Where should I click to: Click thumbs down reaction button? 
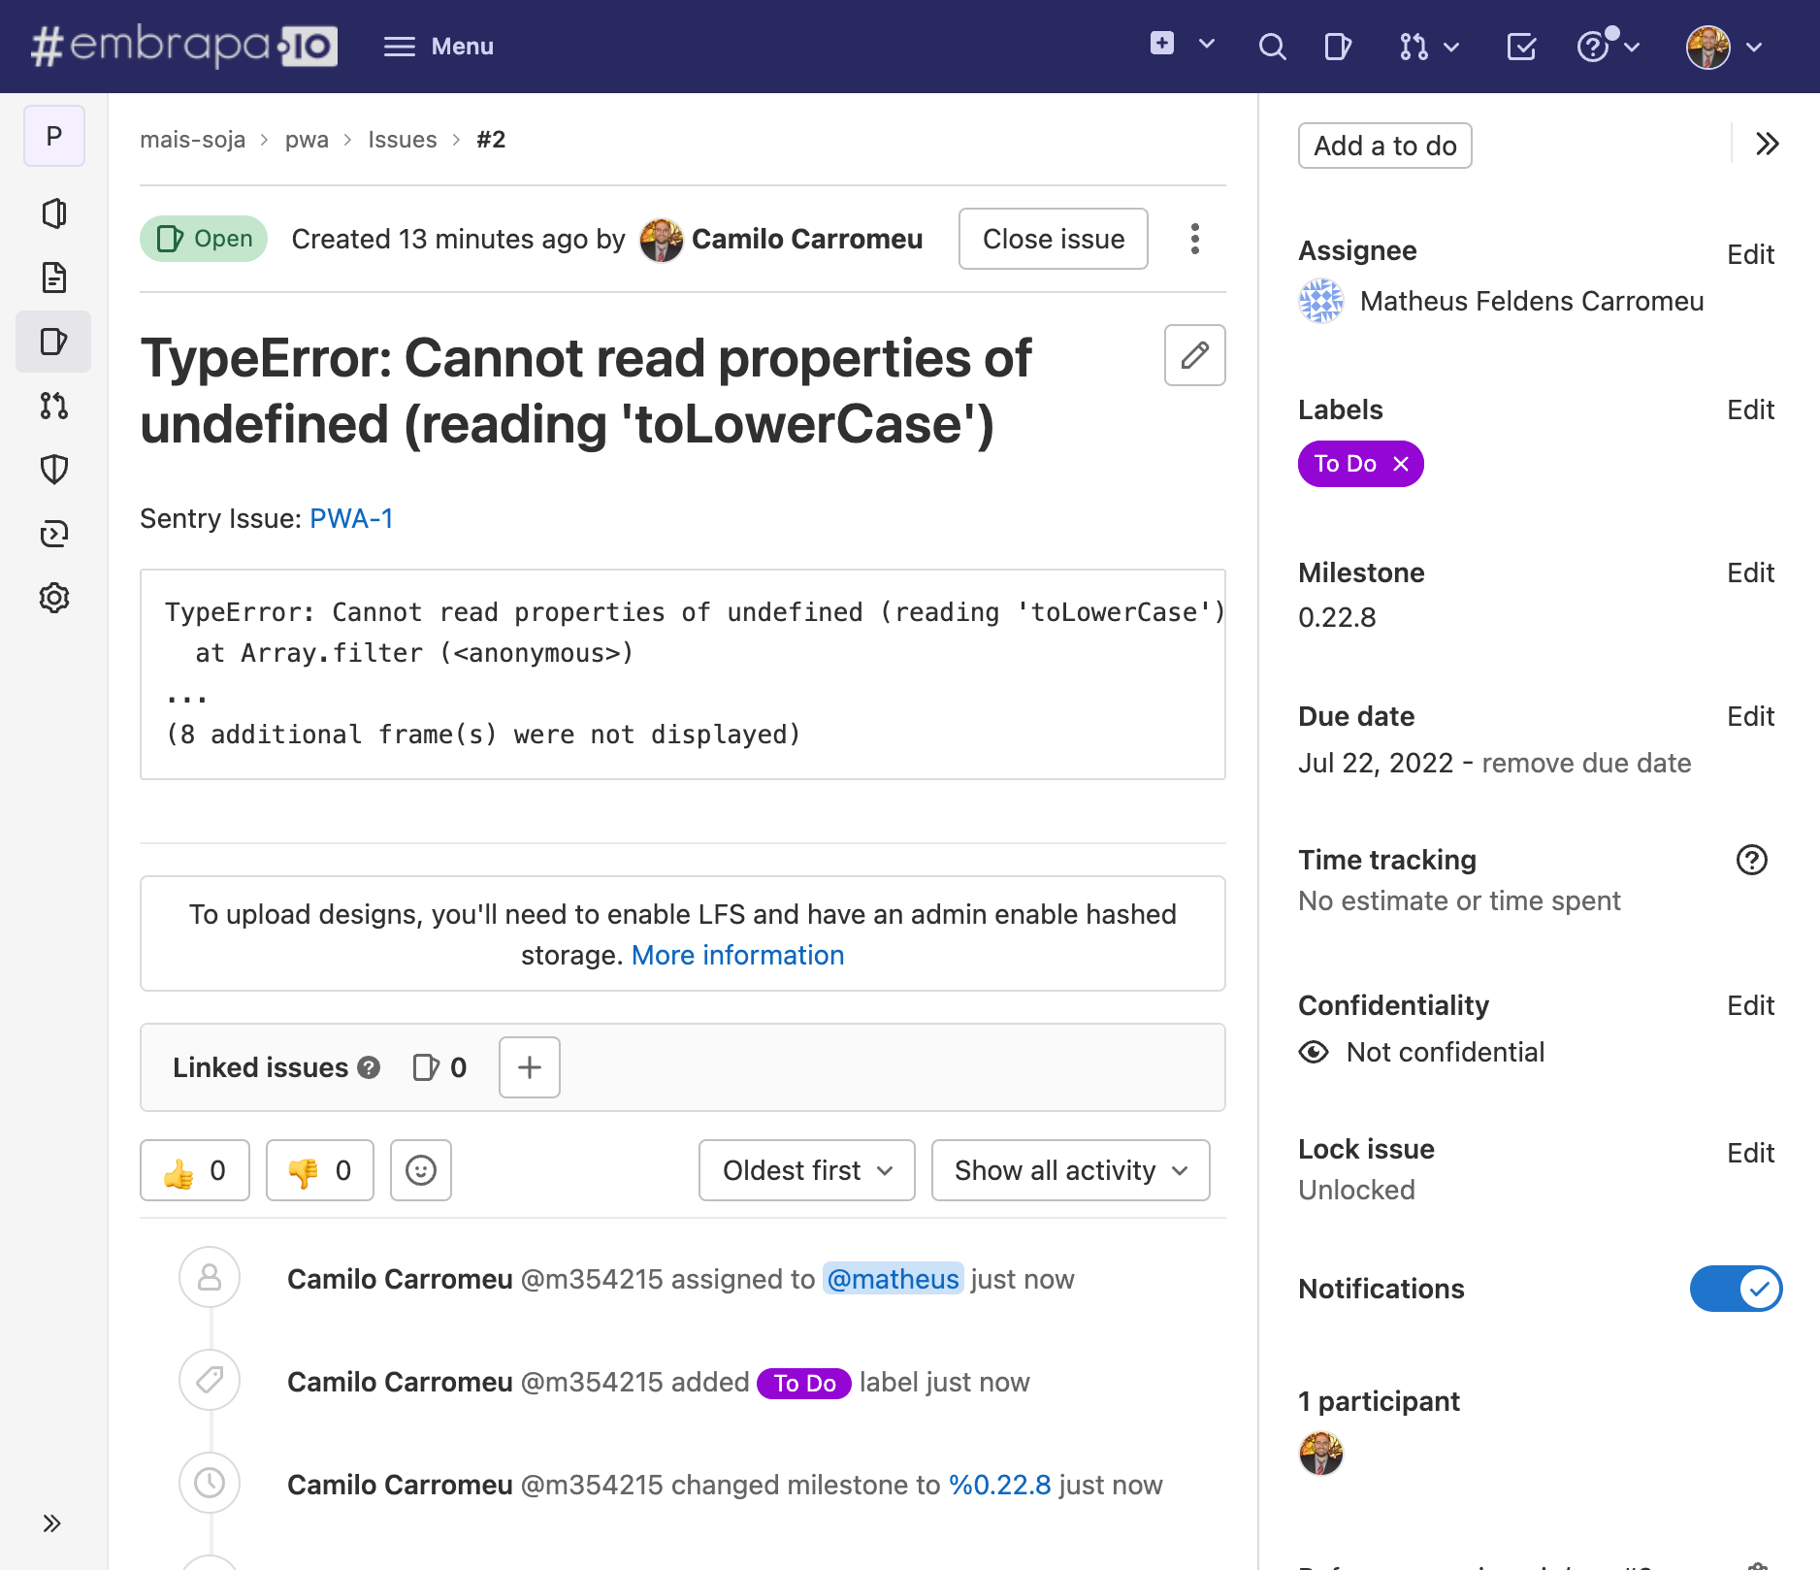click(320, 1170)
